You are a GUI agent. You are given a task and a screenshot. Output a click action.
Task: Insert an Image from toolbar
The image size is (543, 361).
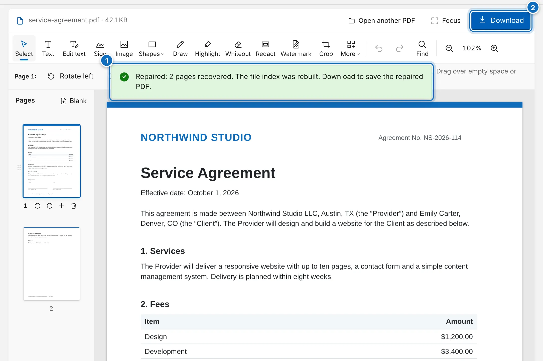click(x=124, y=48)
